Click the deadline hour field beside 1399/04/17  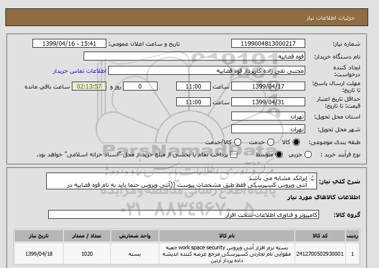(x=193, y=86)
